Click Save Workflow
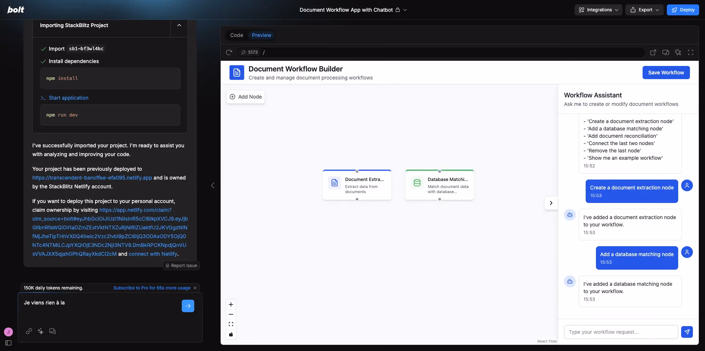705x351 pixels. click(x=666, y=73)
